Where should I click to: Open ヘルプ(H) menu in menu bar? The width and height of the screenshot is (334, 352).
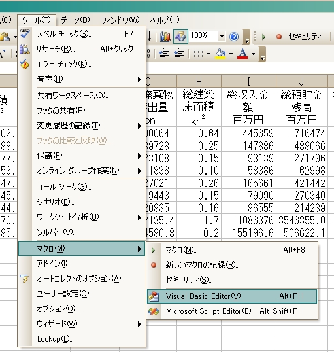click(x=165, y=20)
